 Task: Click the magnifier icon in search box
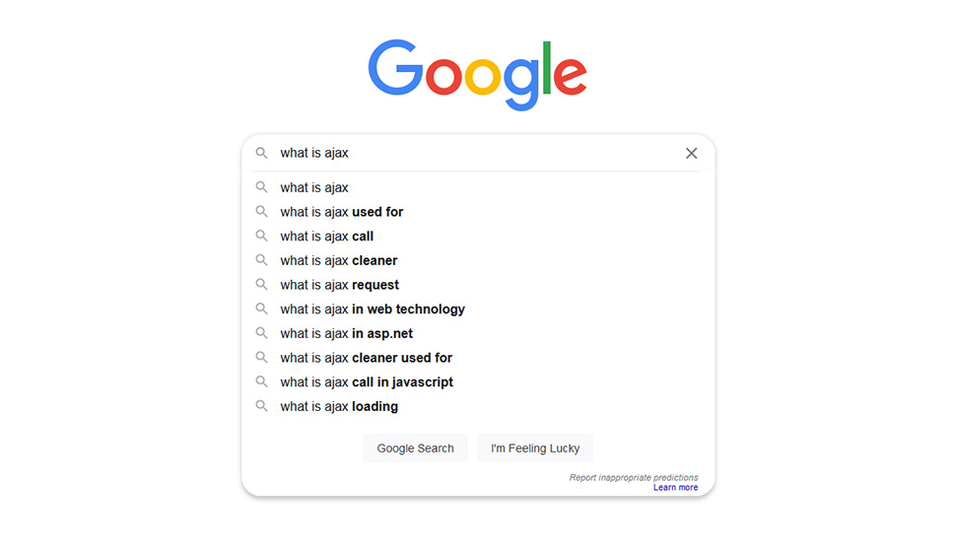(261, 153)
